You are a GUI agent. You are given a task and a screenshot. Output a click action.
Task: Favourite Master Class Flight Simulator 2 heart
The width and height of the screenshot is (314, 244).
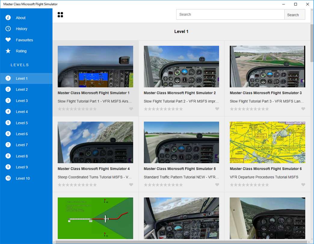[217, 109]
